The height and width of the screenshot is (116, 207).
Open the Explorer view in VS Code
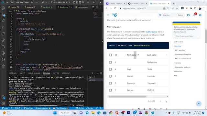[3, 8]
